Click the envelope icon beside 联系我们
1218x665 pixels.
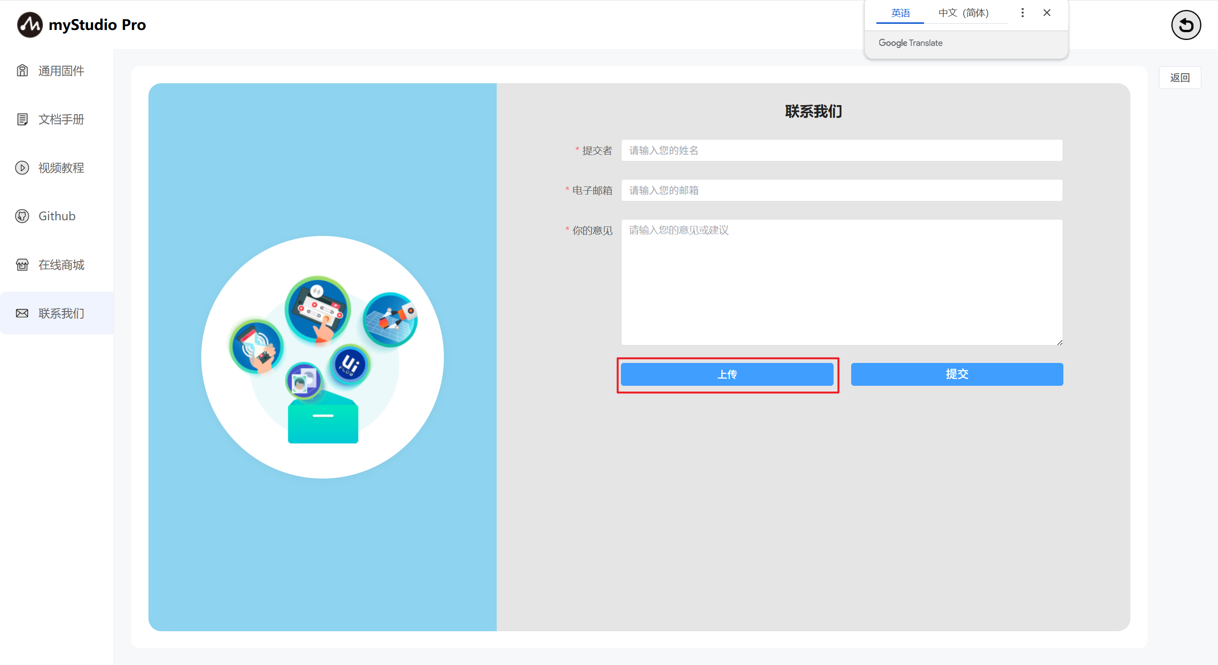click(22, 313)
